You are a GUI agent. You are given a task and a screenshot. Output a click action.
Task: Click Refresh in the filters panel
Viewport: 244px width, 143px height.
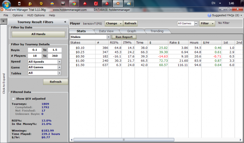[55, 82]
